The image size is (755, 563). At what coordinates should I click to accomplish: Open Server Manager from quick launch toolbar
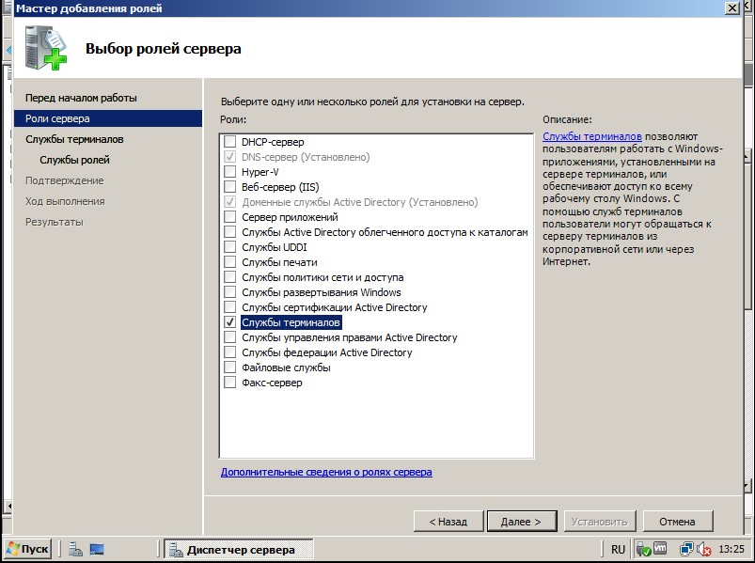click(75, 547)
